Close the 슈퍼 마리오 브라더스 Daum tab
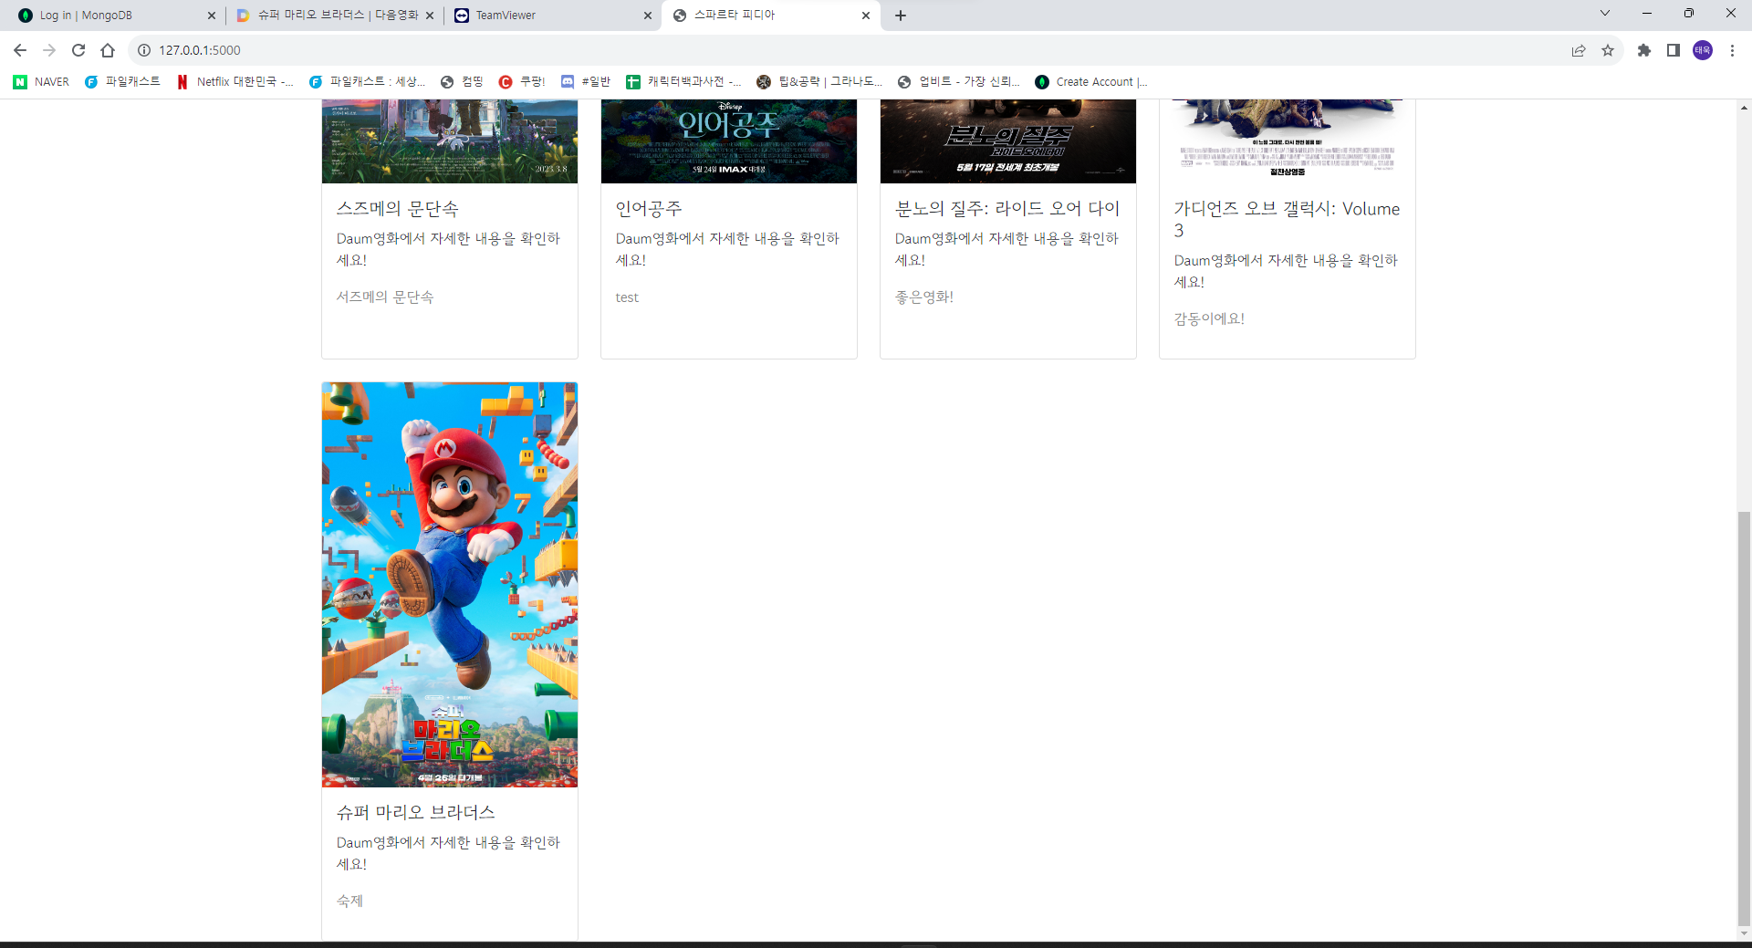Image resolution: width=1752 pixels, height=948 pixels. point(430,16)
